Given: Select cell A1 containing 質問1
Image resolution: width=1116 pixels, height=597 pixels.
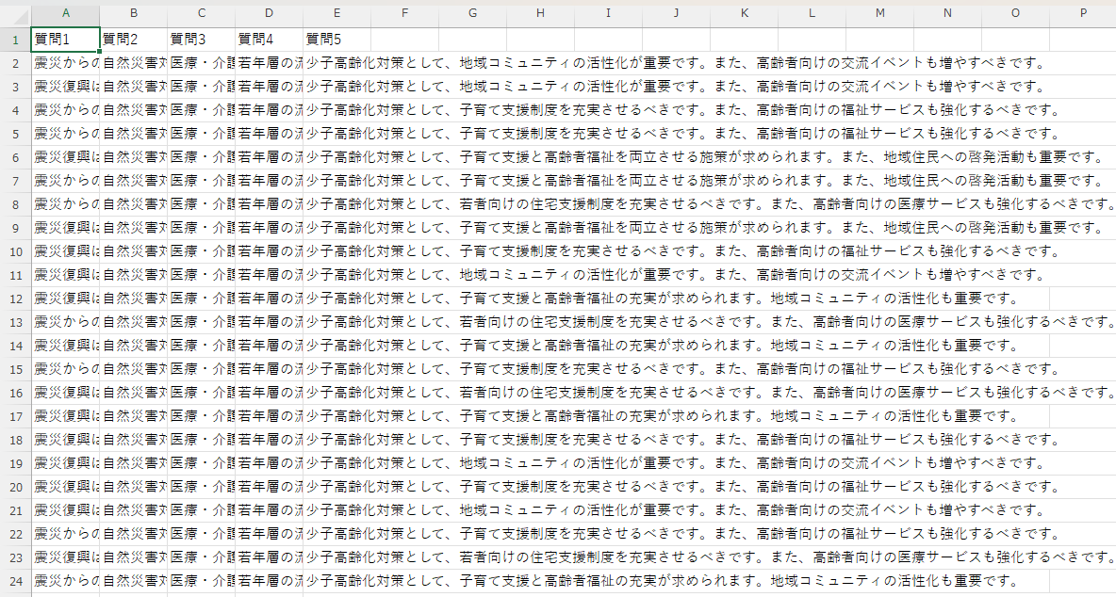Looking at the screenshot, I should click(65, 40).
